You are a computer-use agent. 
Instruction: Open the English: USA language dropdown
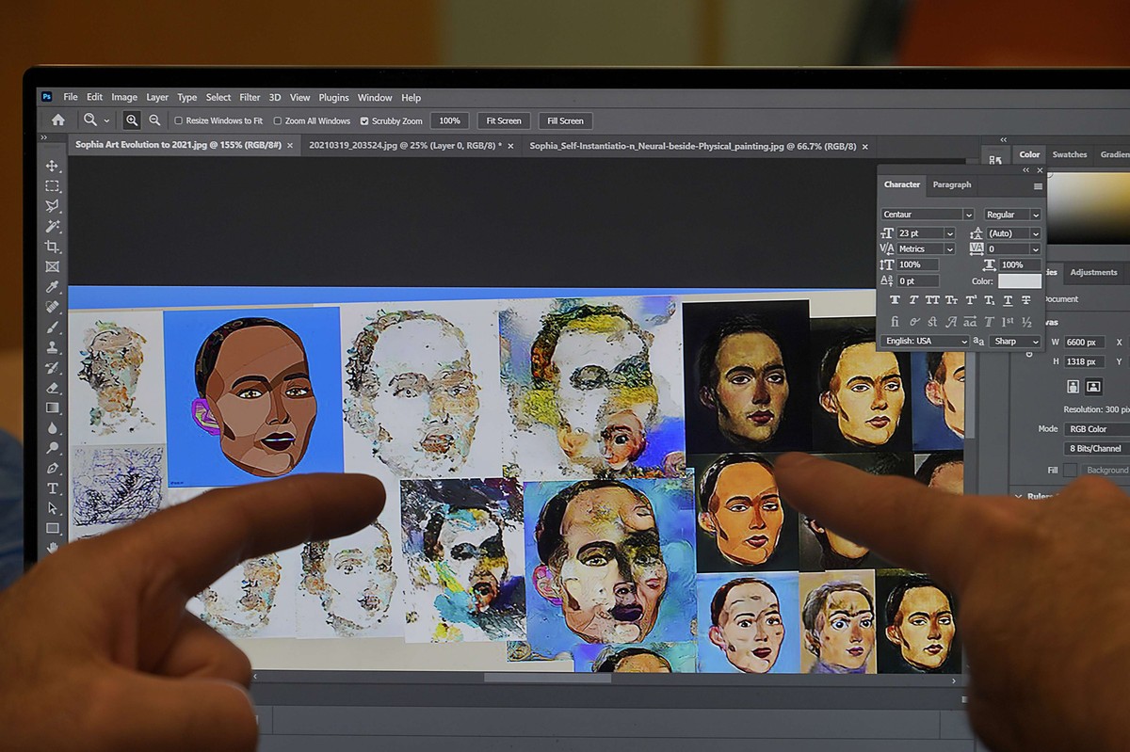[x=926, y=342]
